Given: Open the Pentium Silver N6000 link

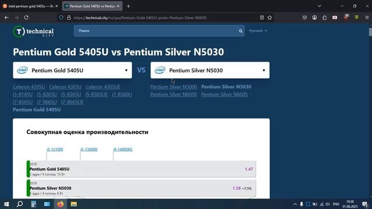Looking at the screenshot, I should tap(173, 94).
